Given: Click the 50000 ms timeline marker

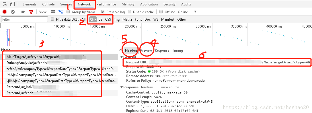Looking at the screenshot, I should (x=28, y=26).
